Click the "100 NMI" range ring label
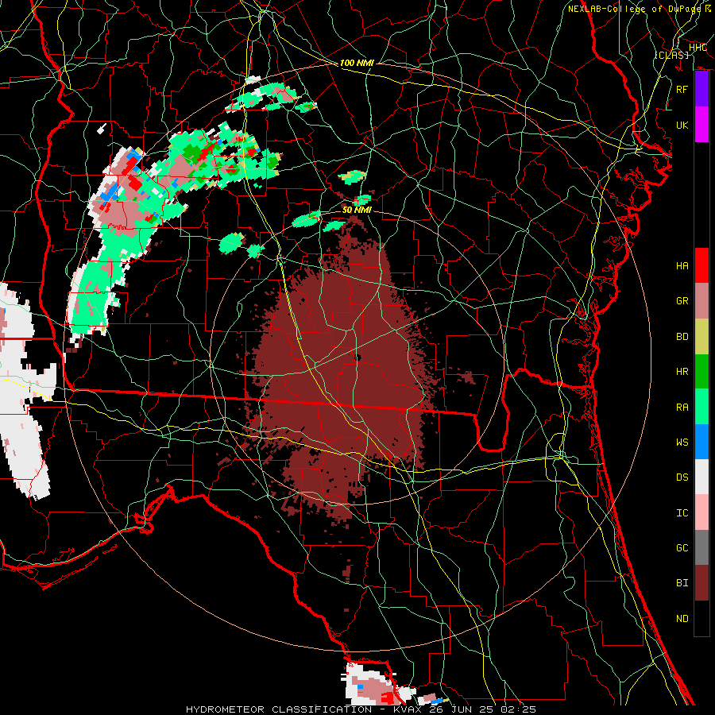This screenshot has height=715, width=715. click(357, 63)
